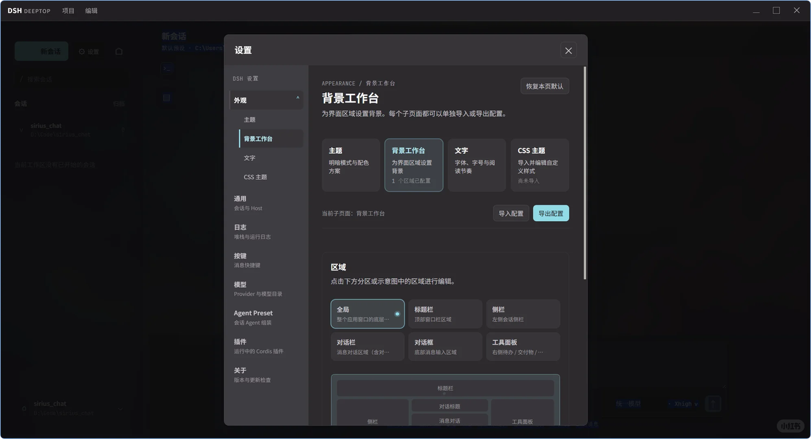The width and height of the screenshot is (811, 439).
Task: Select the 全局 region option
Action: (x=367, y=314)
